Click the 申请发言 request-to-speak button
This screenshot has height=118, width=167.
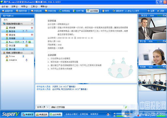pyautogui.click(x=28, y=114)
